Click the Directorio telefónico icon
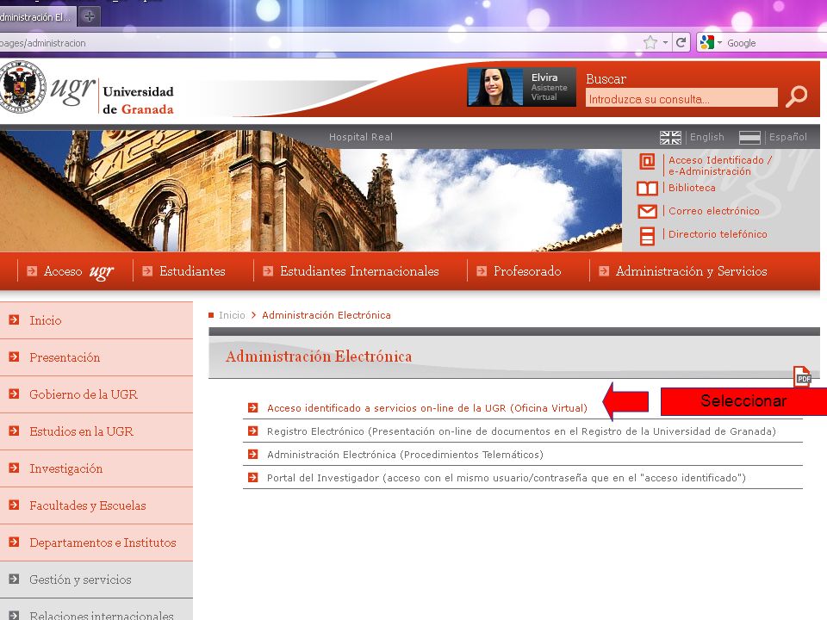Screen dimensions: 827x620 coord(647,236)
